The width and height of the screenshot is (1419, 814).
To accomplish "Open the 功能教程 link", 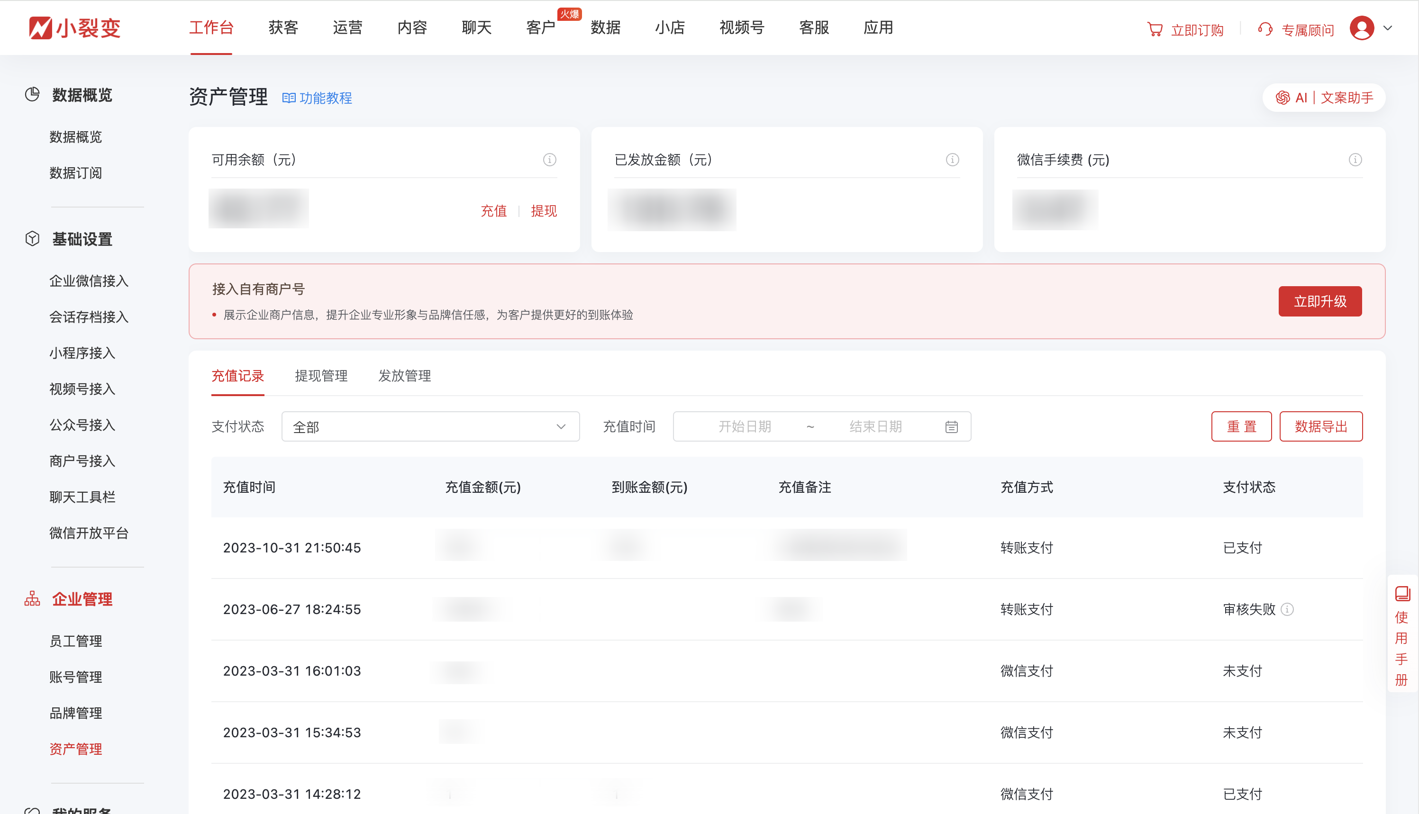I will pos(326,99).
